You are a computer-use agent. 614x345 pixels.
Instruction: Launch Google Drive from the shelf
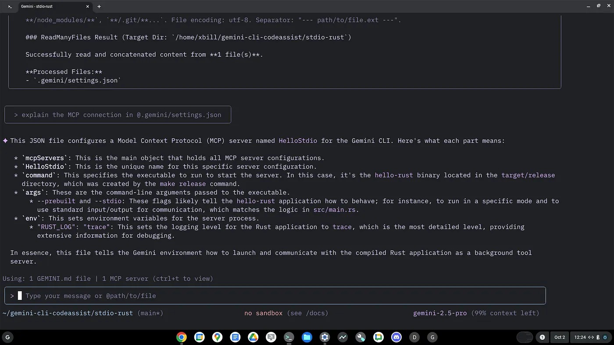253,337
